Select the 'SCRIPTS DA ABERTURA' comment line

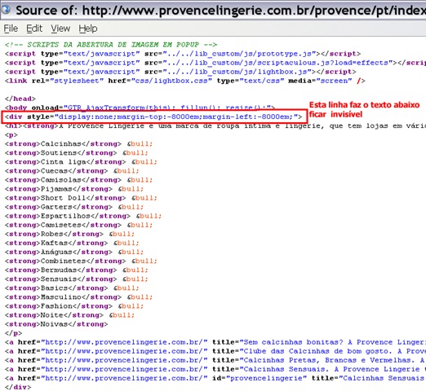pos(111,45)
